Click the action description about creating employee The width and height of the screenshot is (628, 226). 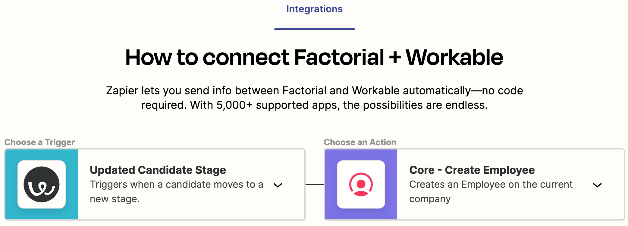491,192
